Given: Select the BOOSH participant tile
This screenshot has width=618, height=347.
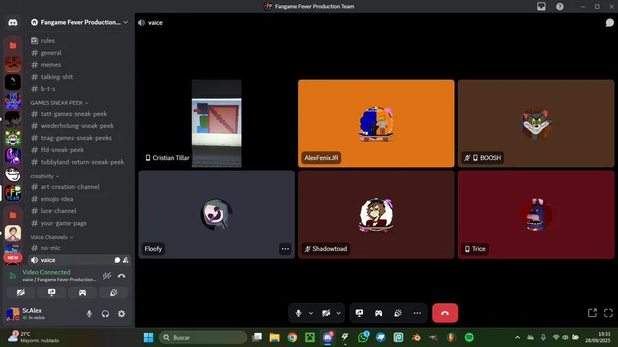Looking at the screenshot, I should (536, 123).
